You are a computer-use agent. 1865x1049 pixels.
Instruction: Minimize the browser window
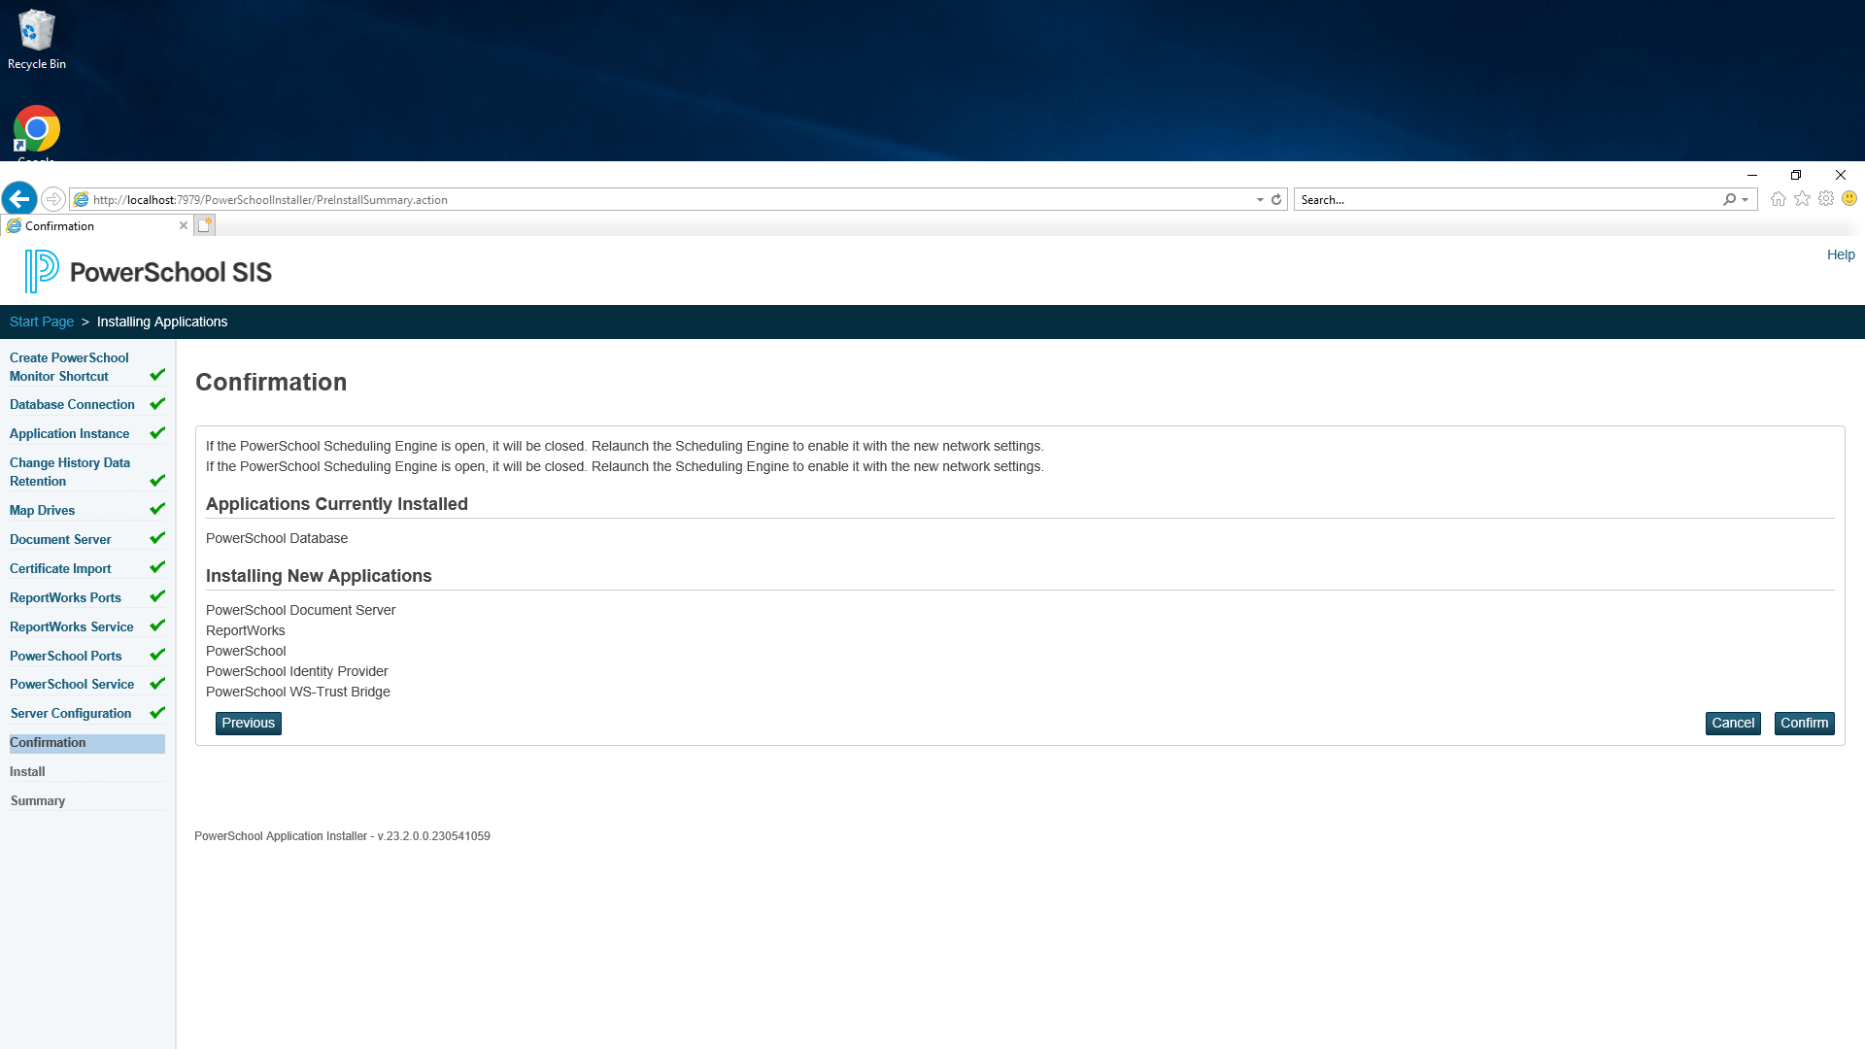pyautogui.click(x=1752, y=175)
